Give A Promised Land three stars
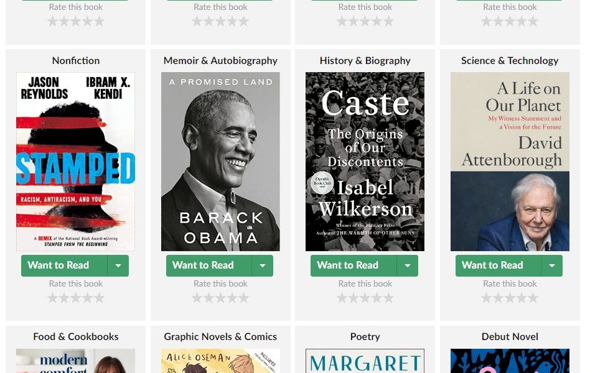Screen dimensions: 590x373 220,298
